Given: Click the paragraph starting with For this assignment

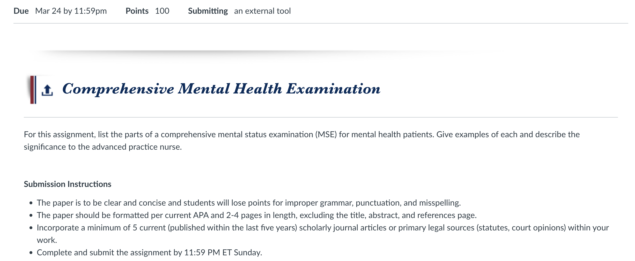Looking at the screenshot, I should pyautogui.click(x=302, y=141).
